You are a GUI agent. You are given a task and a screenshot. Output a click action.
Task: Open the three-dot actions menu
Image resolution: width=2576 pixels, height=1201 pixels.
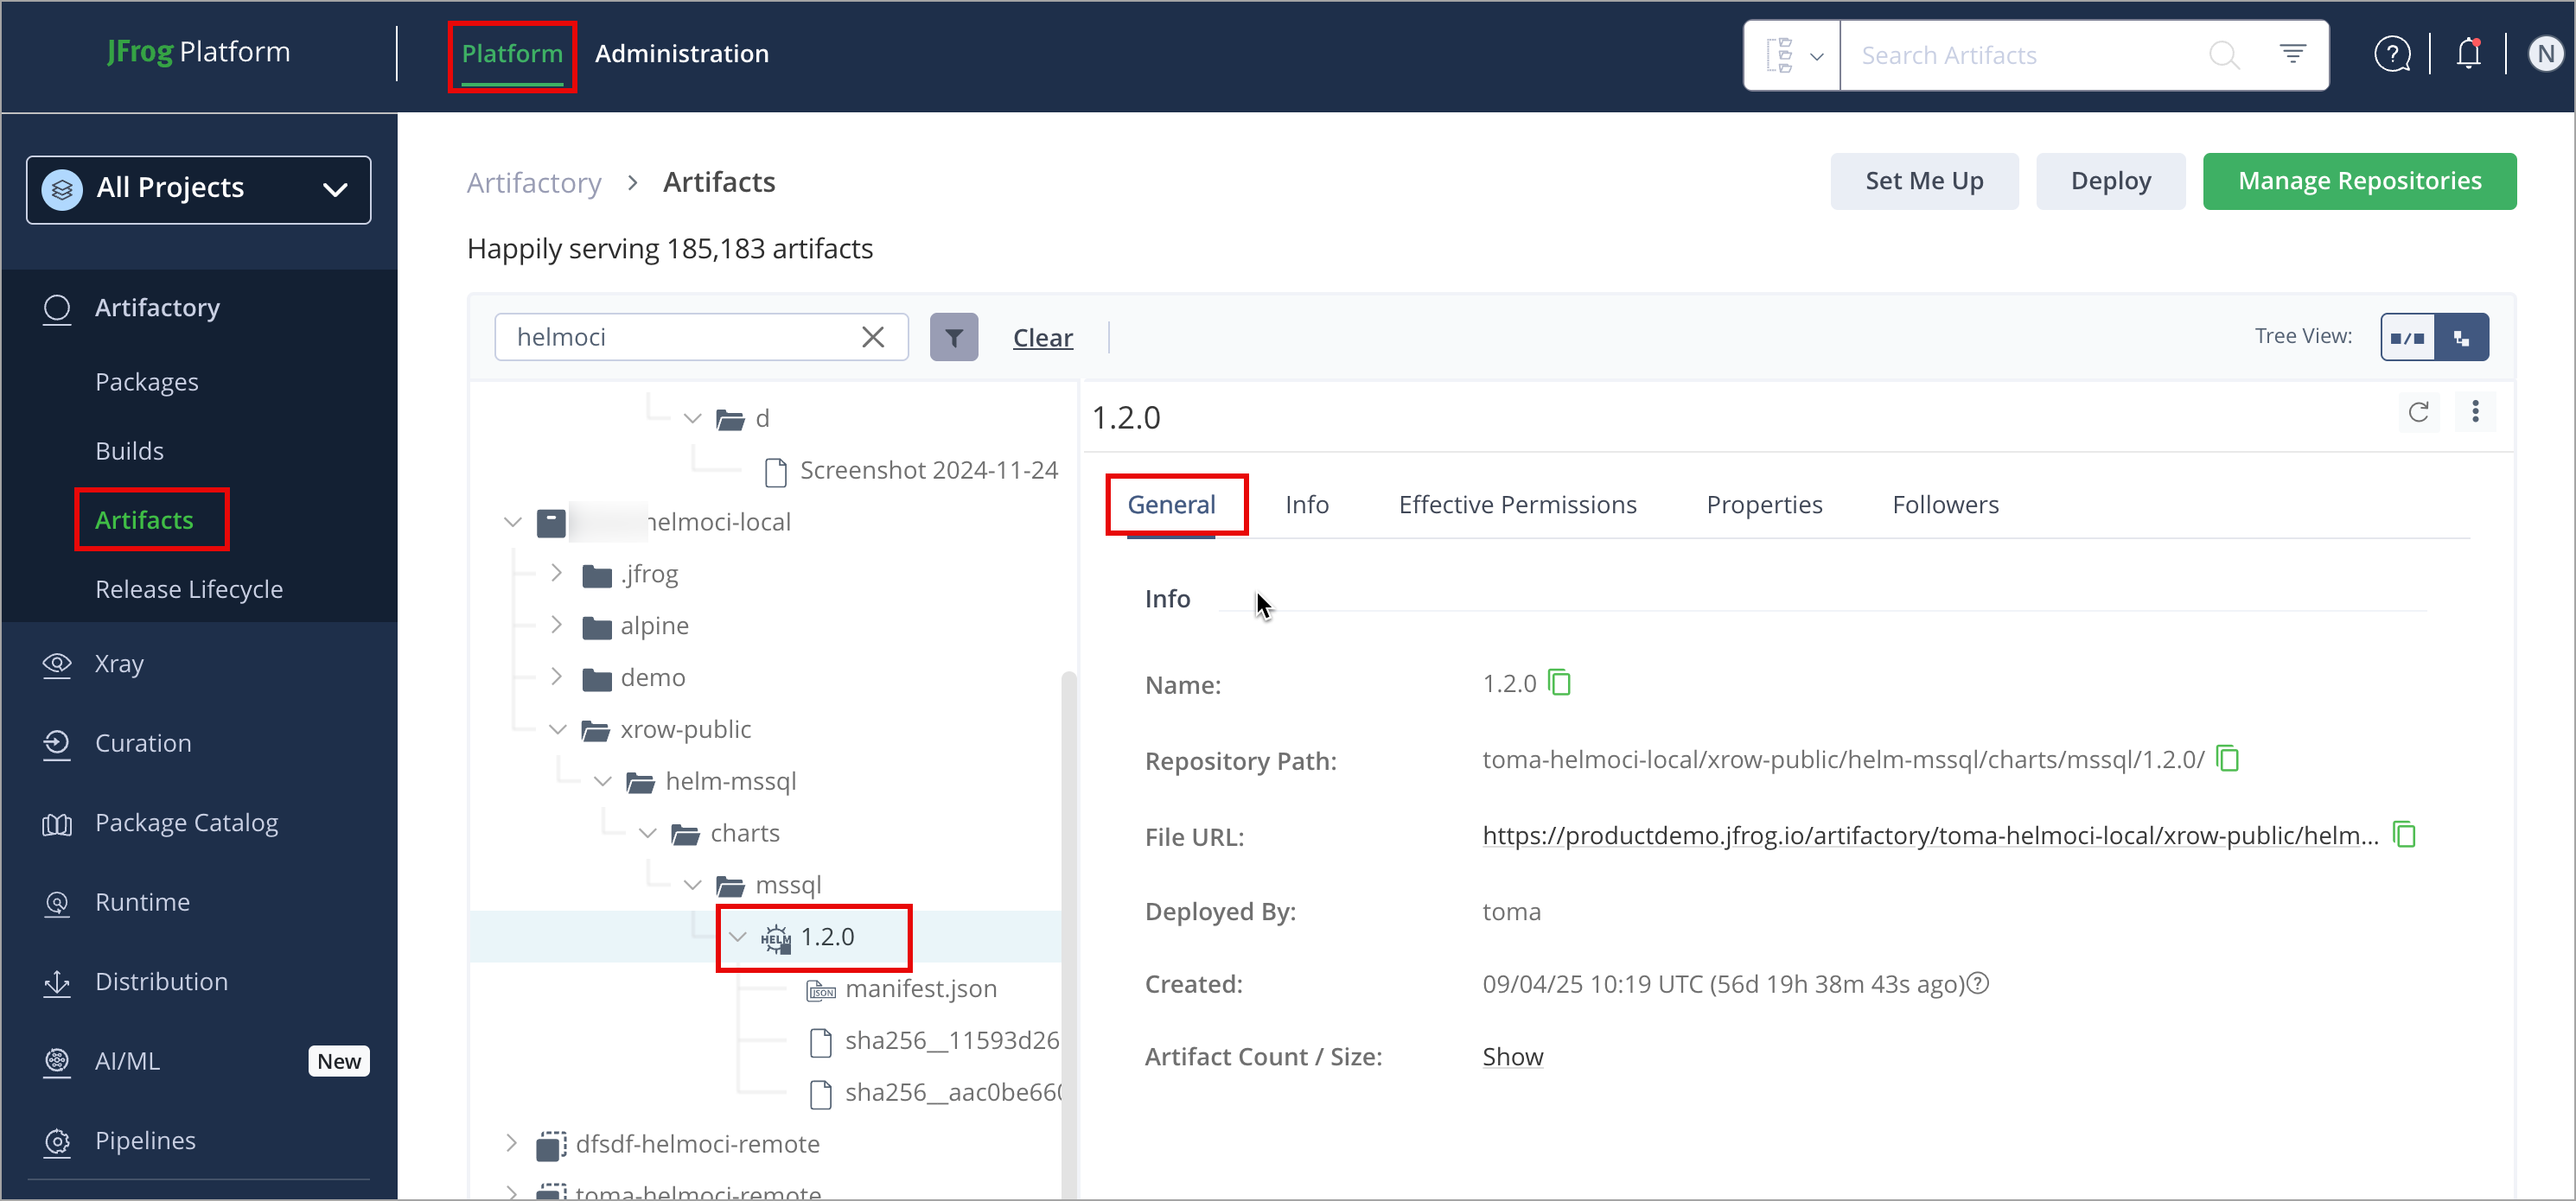(x=2475, y=413)
